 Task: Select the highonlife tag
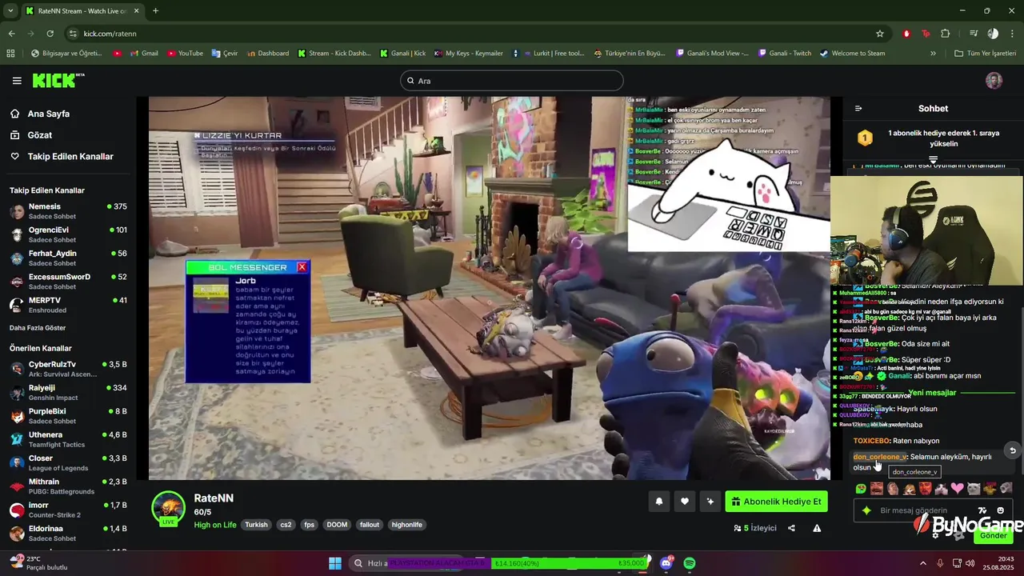click(x=406, y=525)
